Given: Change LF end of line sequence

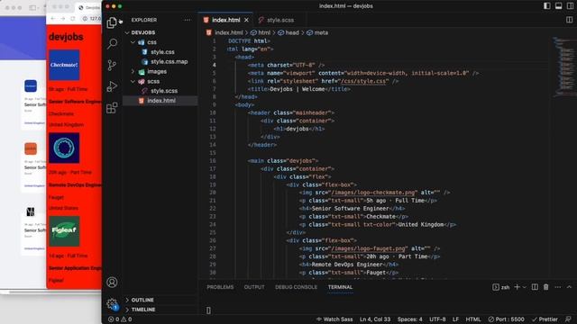Looking at the screenshot, I should [455, 319].
